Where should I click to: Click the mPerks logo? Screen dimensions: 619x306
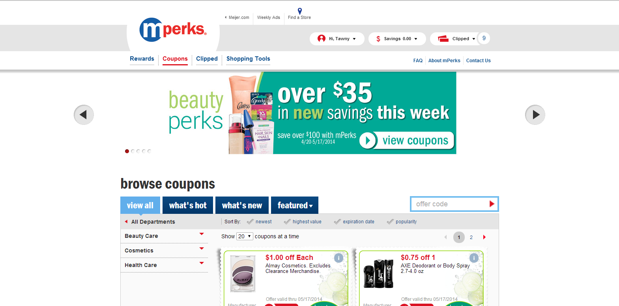pos(173,30)
